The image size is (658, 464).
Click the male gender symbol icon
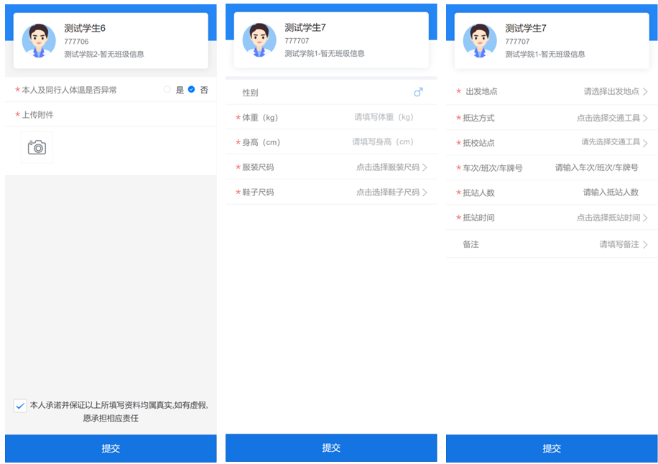[418, 93]
